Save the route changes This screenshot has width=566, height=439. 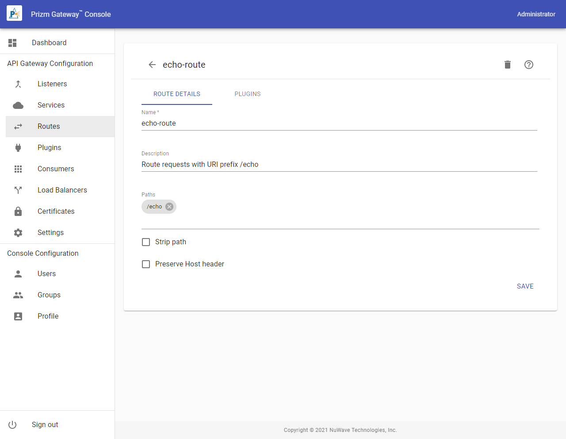[525, 286]
